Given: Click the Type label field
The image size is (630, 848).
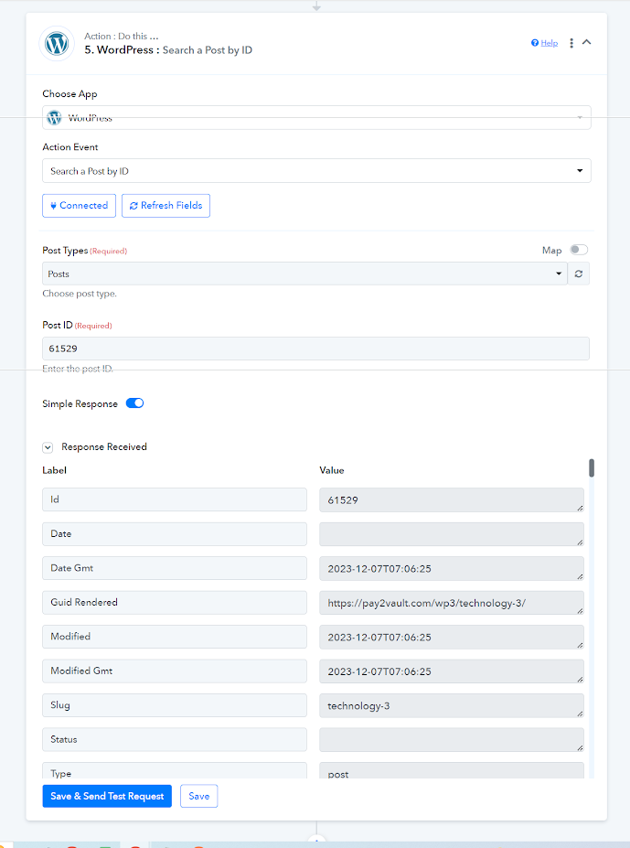Looking at the screenshot, I should point(175,770).
